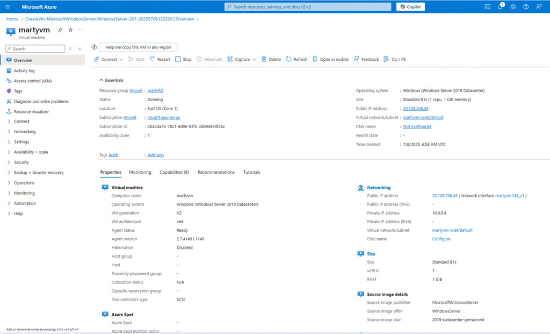Open the Capture dropdown menu
Image resolution: width=550 pixels, height=334 pixels.
pyautogui.click(x=242, y=59)
